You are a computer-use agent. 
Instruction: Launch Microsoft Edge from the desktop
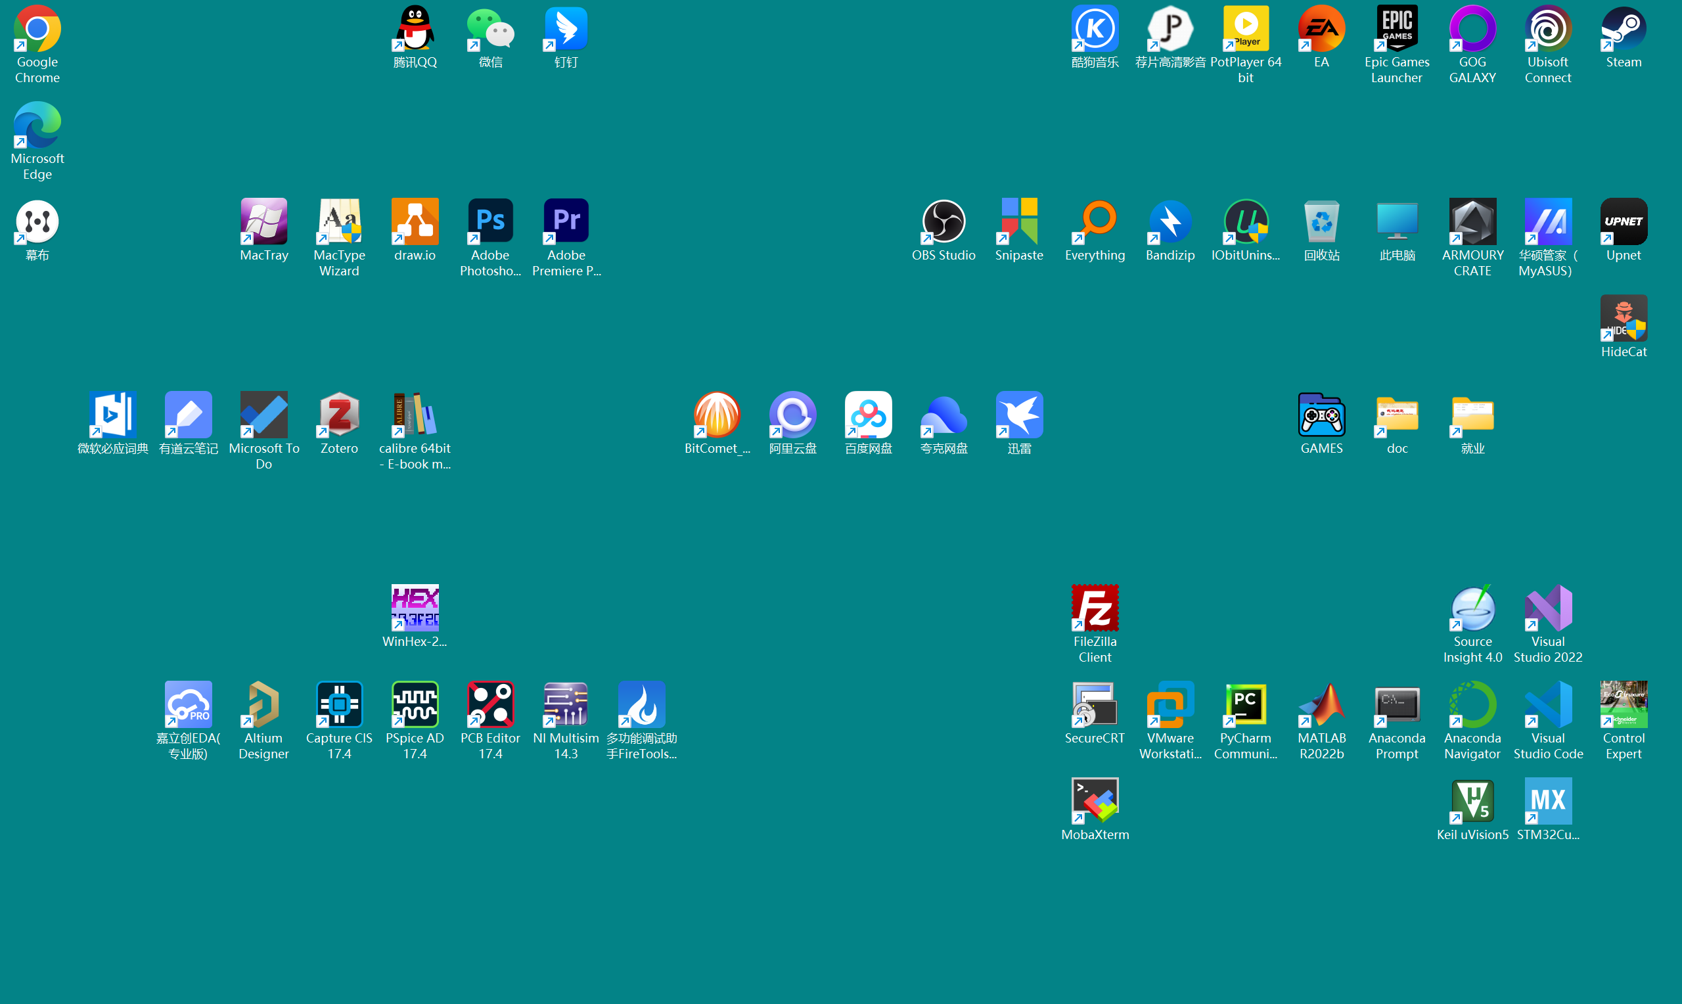pyautogui.click(x=37, y=125)
